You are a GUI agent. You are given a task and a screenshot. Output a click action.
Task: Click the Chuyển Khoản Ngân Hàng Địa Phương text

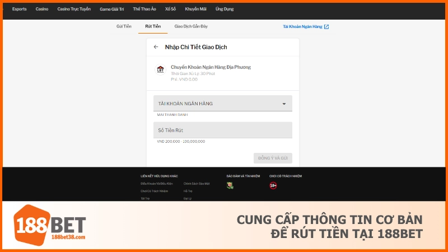(211, 67)
